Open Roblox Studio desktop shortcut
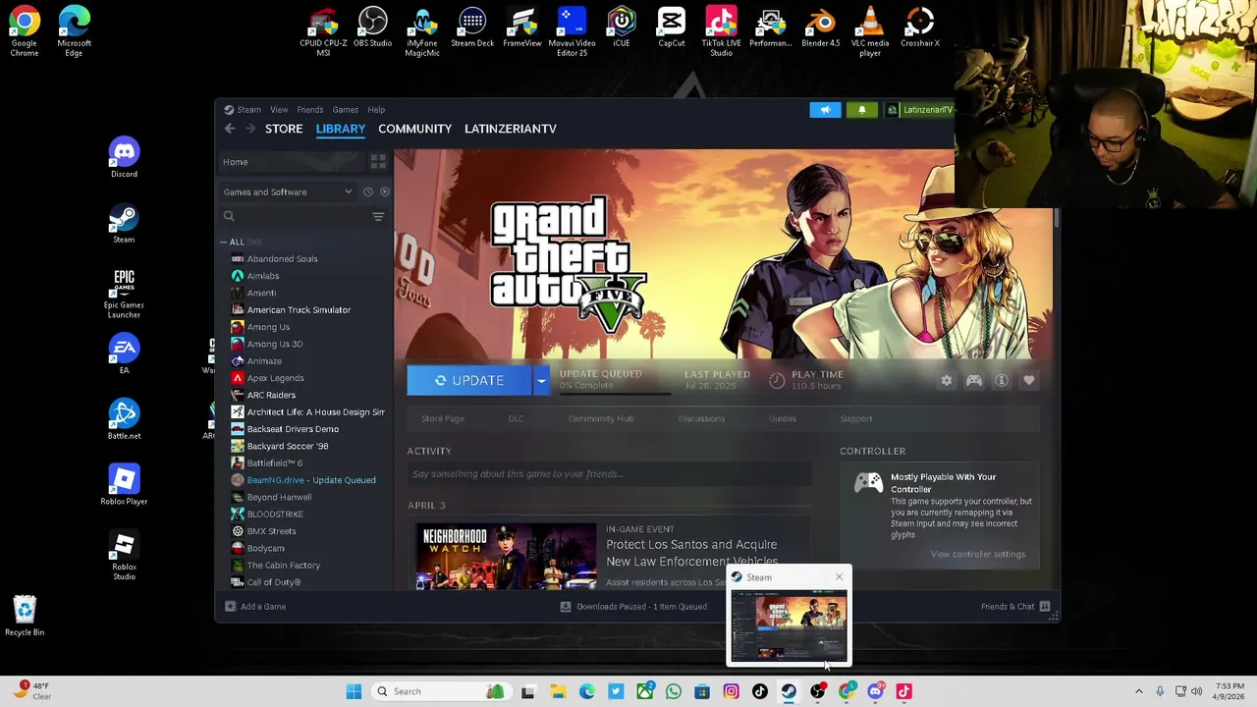 [124, 555]
